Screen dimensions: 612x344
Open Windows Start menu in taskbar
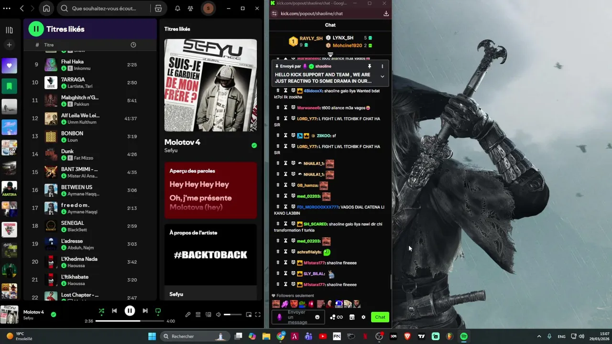pyautogui.click(x=152, y=336)
